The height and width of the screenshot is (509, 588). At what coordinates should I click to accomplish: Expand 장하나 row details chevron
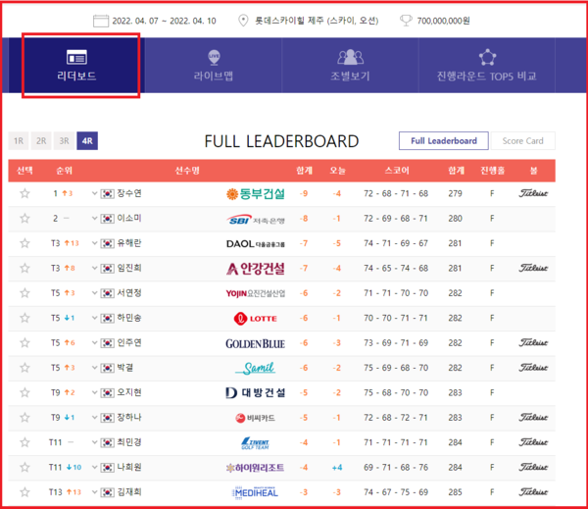click(x=94, y=418)
